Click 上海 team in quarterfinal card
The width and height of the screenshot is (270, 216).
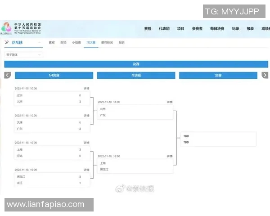coord(20,150)
